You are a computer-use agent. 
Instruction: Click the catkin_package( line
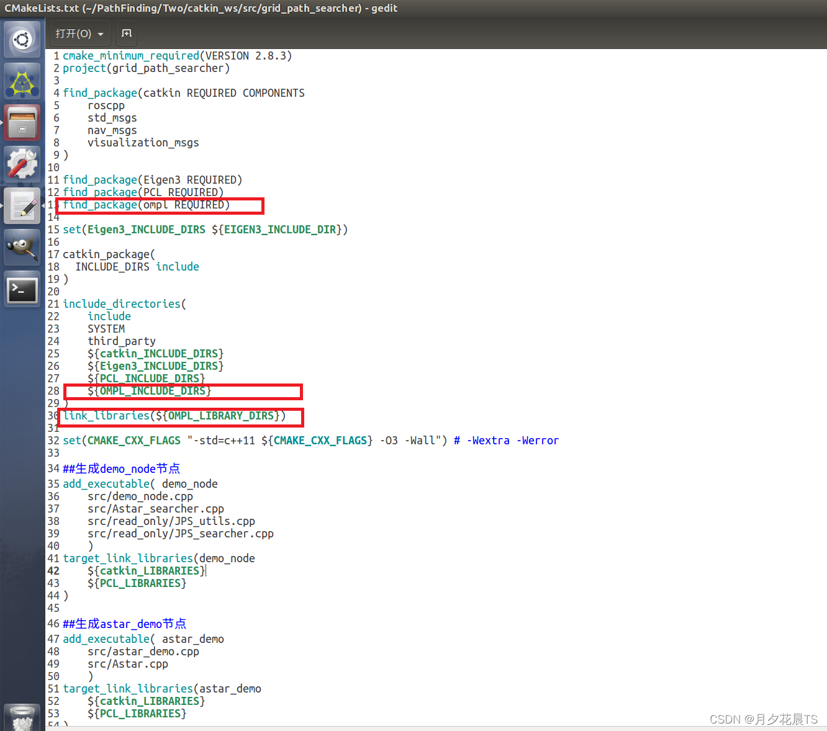click(109, 254)
